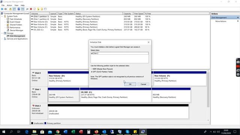Screen dimensions: 240x135
Task: Open Excel from taskbar
Action: [x=73, y=132]
